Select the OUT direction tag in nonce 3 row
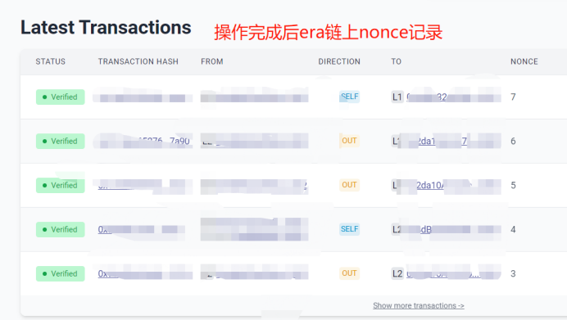Screen dimensions: 567x320 pos(349,273)
